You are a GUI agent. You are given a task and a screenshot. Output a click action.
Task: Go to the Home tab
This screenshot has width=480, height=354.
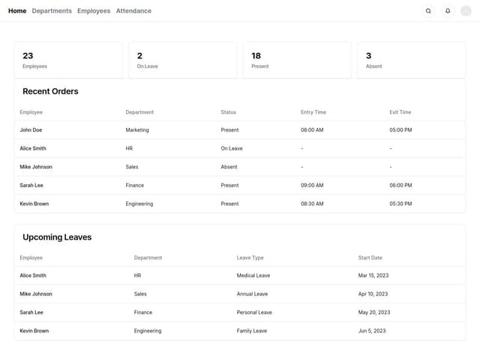tap(17, 11)
